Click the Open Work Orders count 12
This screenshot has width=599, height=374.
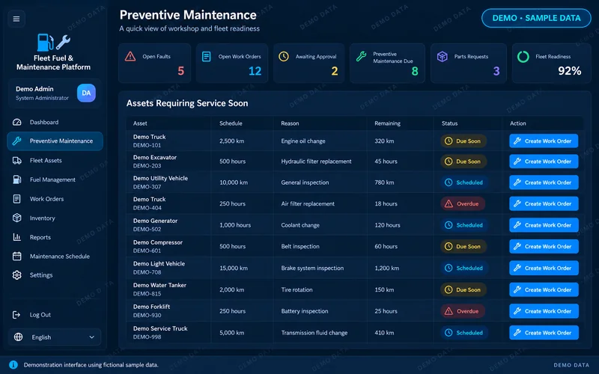(255, 71)
